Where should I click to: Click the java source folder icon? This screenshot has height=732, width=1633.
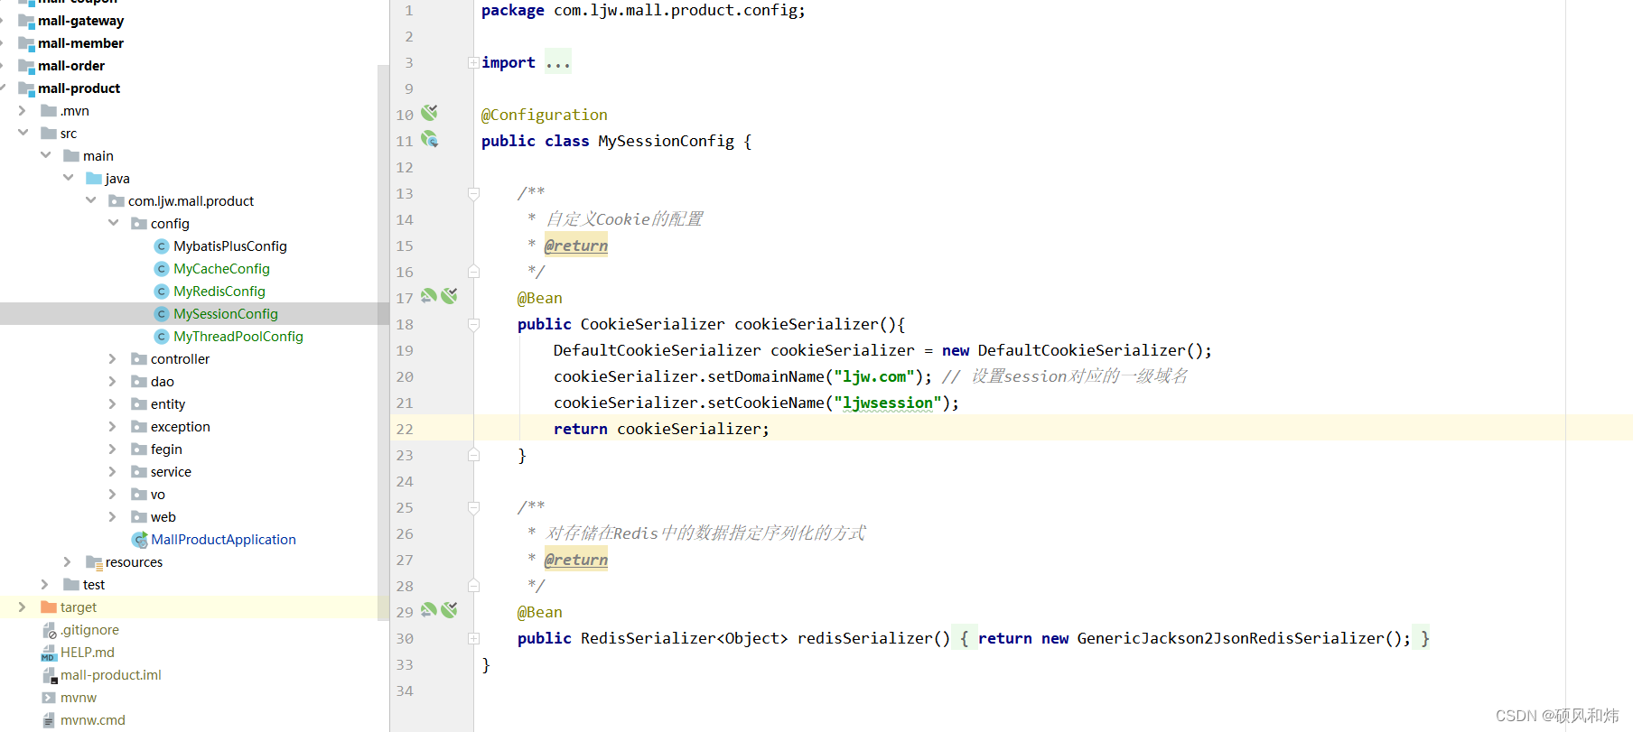[x=94, y=179]
